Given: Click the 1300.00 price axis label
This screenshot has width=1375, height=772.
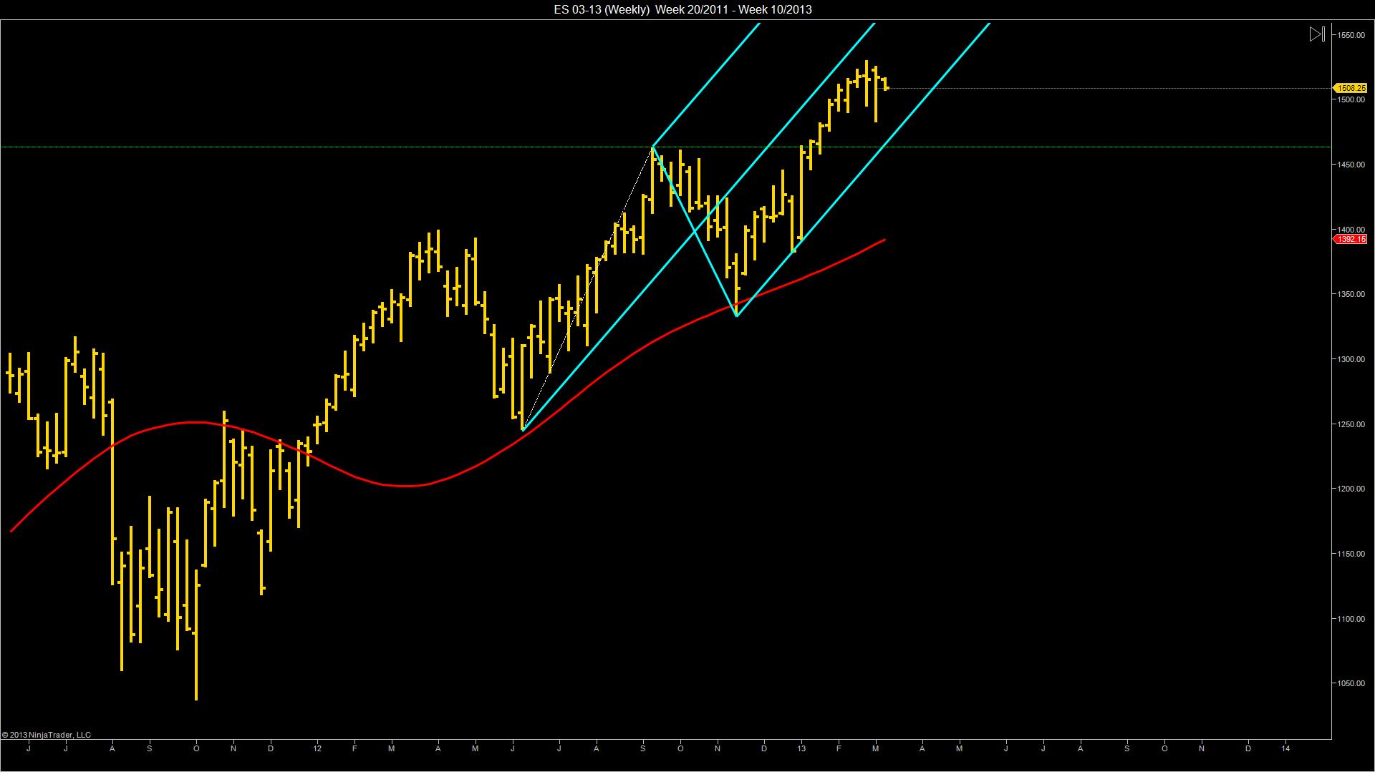Looking at the screenshot, I should [1351, 360].
